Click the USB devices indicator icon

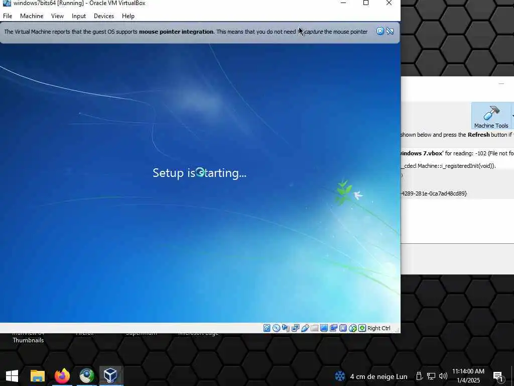tap(305, 328)
